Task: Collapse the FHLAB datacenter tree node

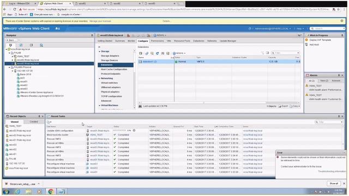Action: (x=9, y=53)
